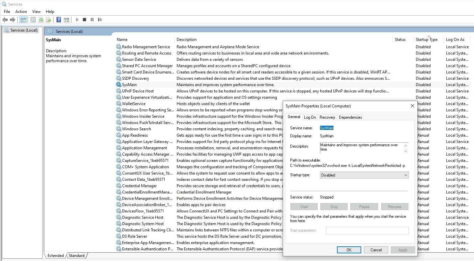Sort by the Startup Type column header
474x261 pixels.
coord(426,40)
